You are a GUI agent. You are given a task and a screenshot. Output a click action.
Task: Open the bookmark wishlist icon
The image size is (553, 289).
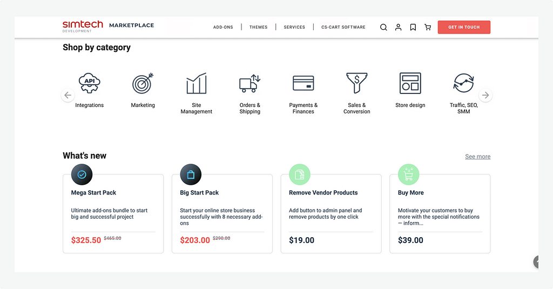coord(413,27)
